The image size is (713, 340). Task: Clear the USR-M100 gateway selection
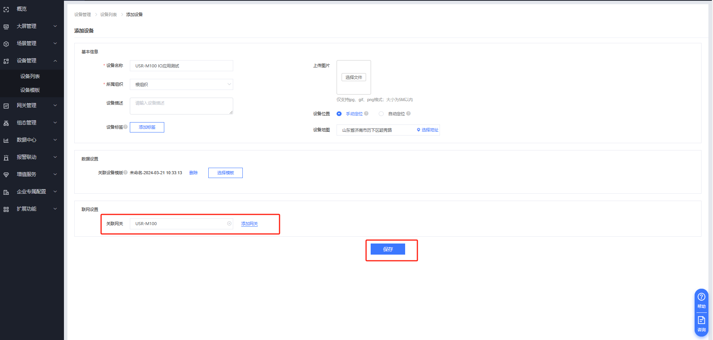[229, 224]
